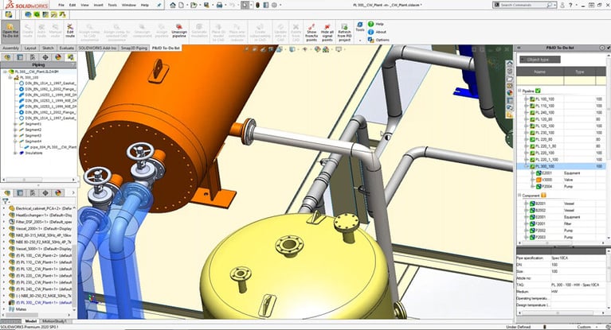Open the Tools ribbon dropdown

(x=359, y=30)
